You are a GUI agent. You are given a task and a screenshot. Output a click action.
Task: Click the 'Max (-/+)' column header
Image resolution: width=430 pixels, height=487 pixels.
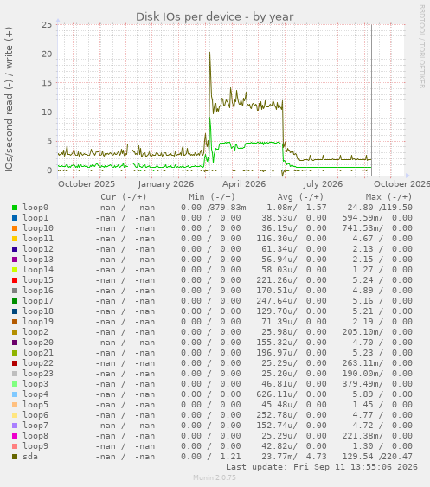389,197
